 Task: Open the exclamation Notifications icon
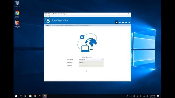click(123, 22)
